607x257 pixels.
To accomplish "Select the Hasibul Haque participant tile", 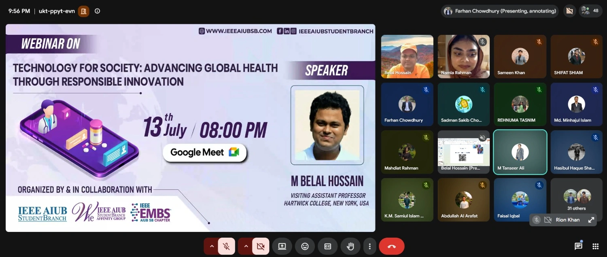I will 577,152.
